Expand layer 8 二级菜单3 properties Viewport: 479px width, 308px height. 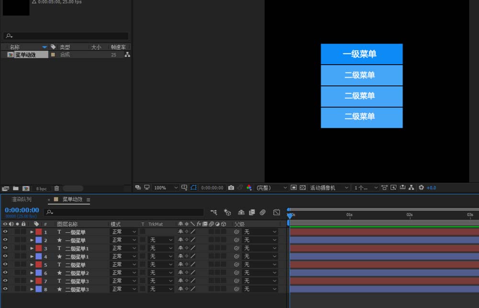[x=32, y=289]
